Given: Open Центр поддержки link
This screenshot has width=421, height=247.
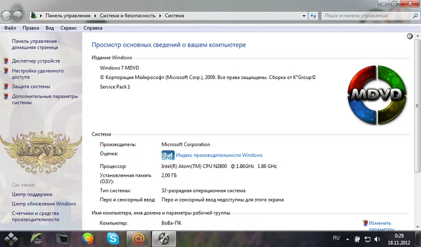Looking at the screenshot, I should (x=32, y=194).
